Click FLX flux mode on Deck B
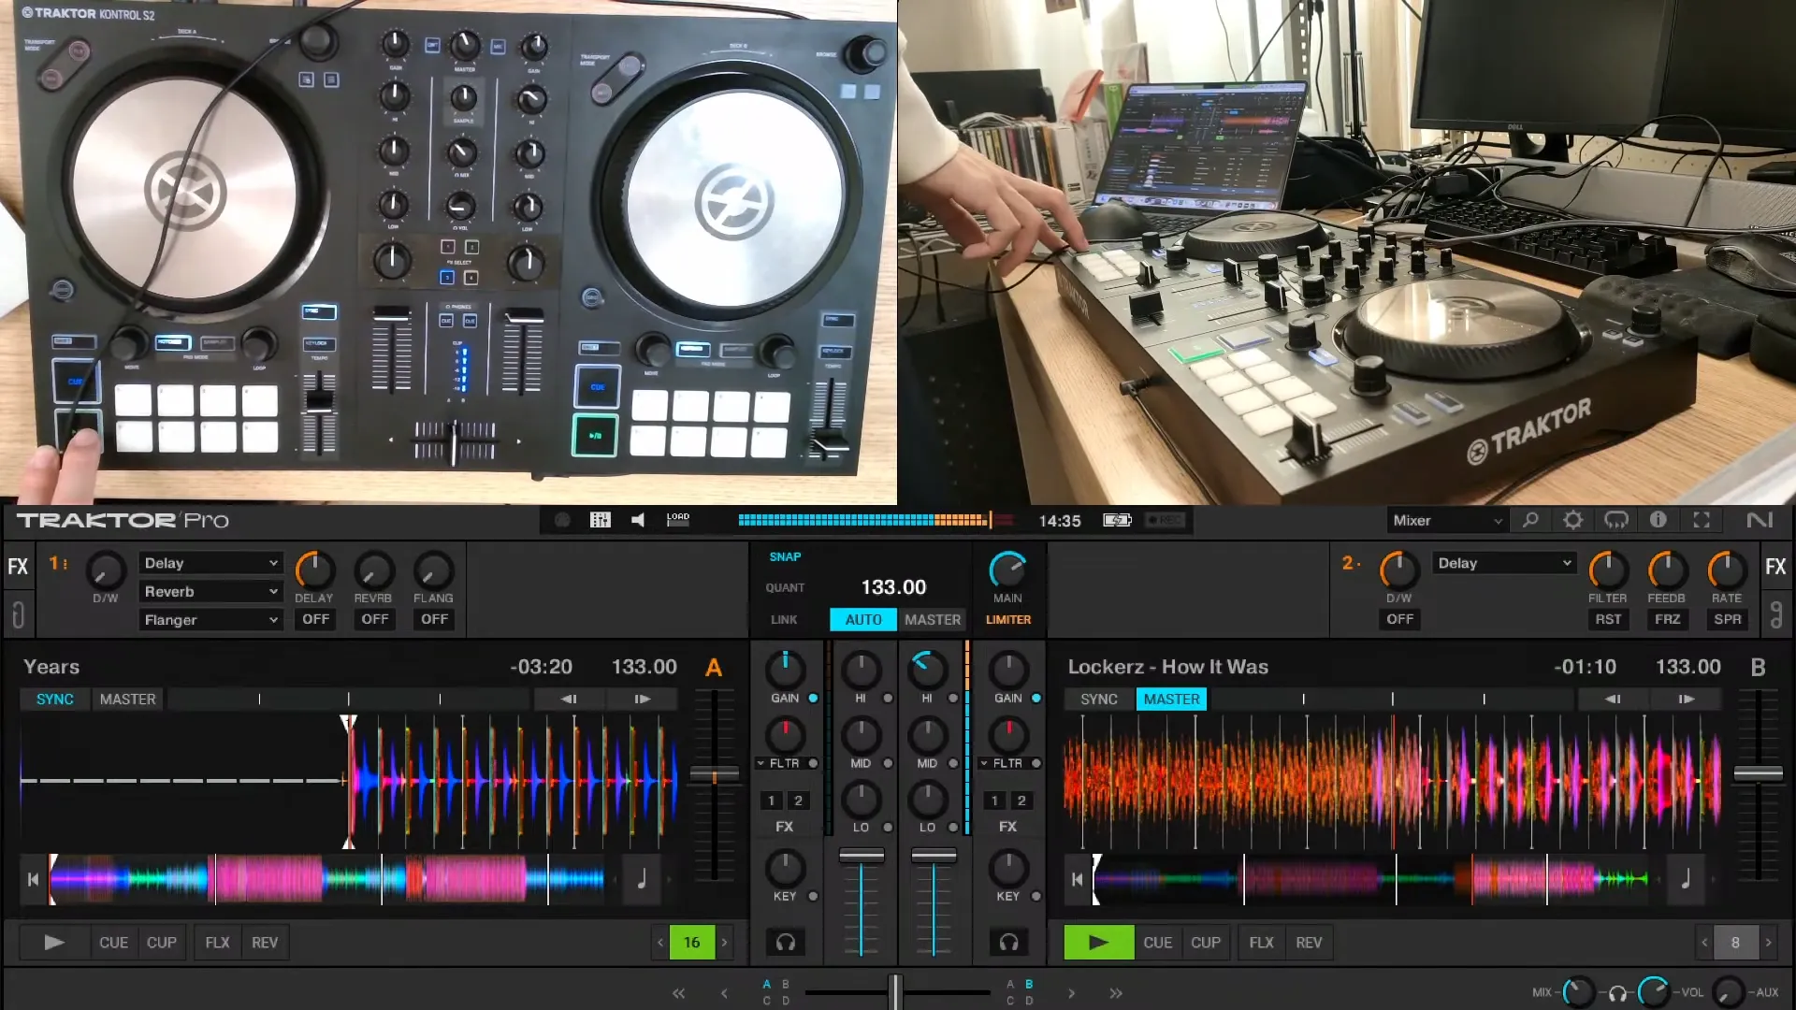The width and height of the screenshot is (1796, 1010). (1260, 943)
